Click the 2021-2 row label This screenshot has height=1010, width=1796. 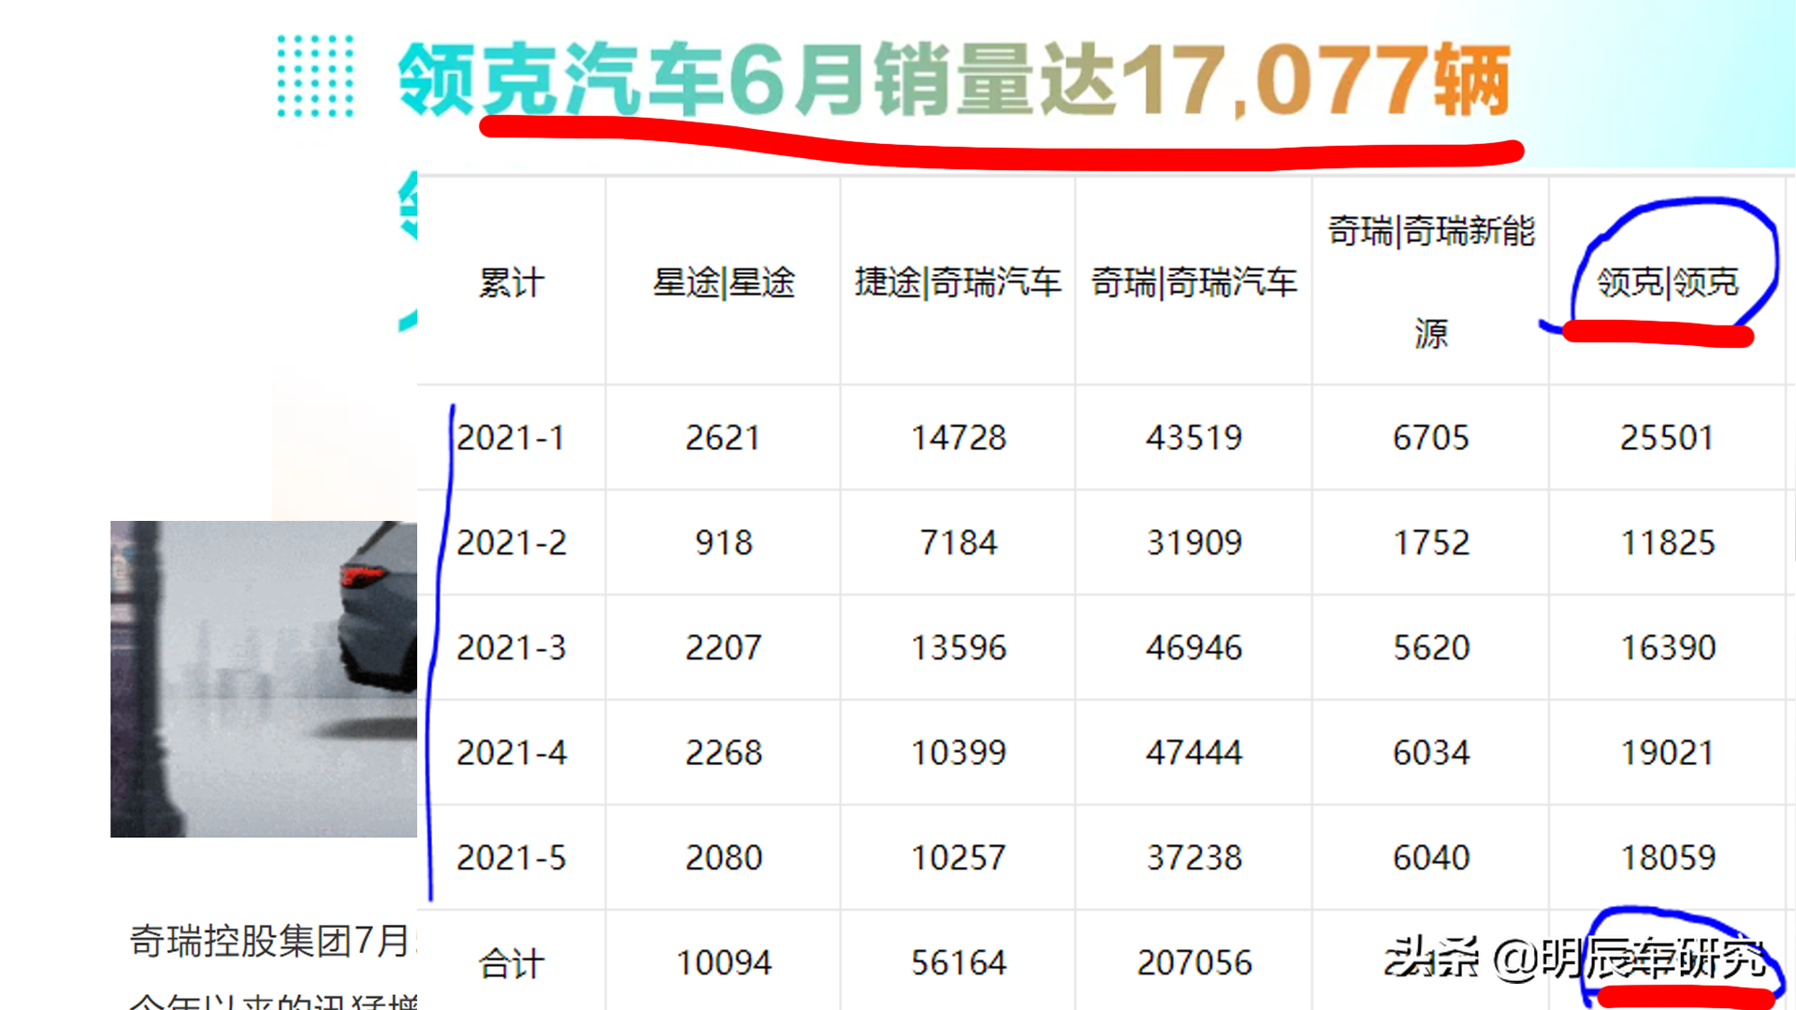click(x=511, y=542)
